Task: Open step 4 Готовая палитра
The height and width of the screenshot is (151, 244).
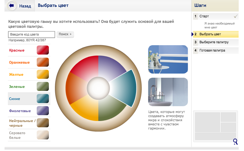Action: tap(212, 50)
